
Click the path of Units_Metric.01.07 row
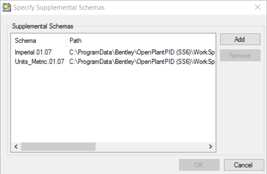142,62
